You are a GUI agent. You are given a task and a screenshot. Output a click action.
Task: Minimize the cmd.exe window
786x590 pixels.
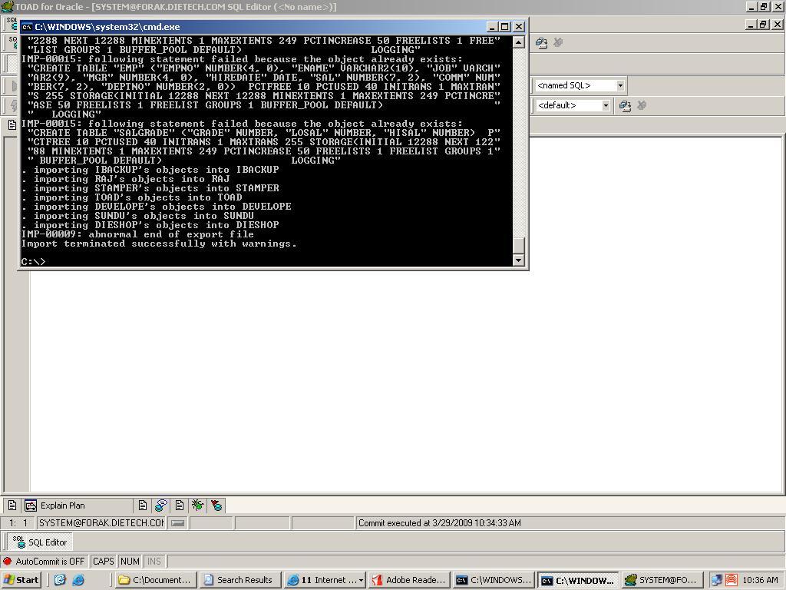click(492, 27)
